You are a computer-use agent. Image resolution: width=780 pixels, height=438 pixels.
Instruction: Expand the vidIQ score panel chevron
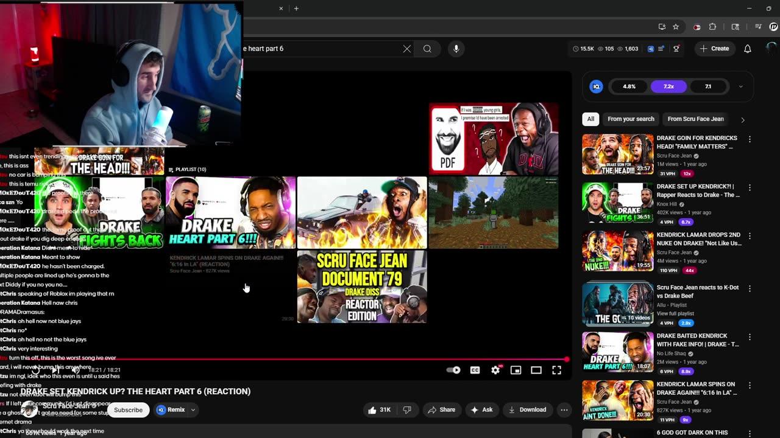[x=740, y=86]
